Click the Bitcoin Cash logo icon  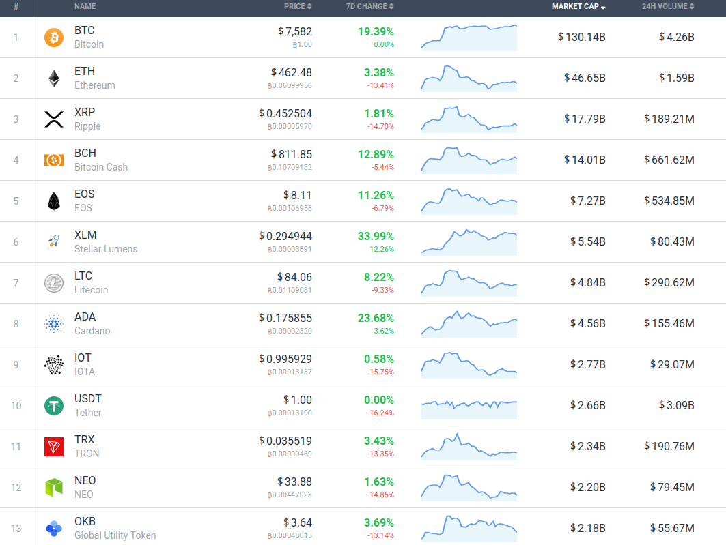(54, 160)
